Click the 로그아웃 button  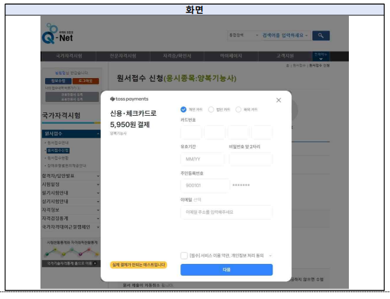point(86,81)
